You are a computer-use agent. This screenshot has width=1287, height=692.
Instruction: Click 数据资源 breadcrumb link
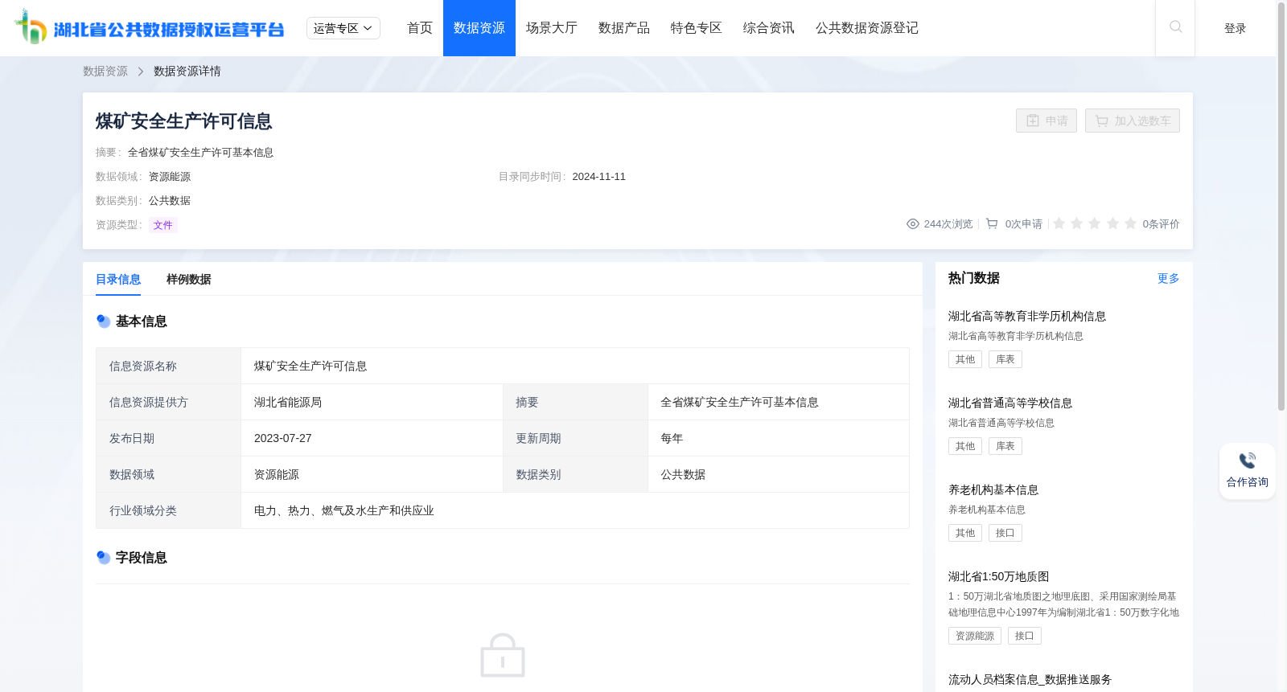105,72
